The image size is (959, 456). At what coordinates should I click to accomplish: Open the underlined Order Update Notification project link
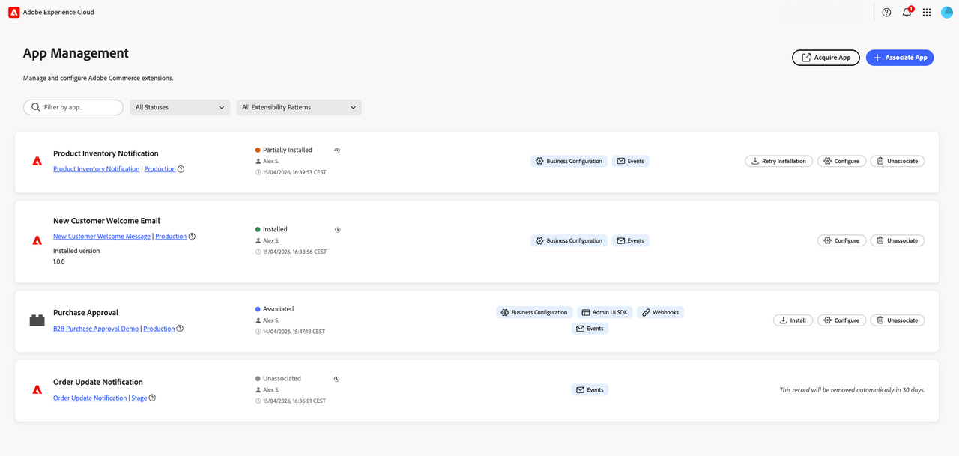click(x=90, y=398)
